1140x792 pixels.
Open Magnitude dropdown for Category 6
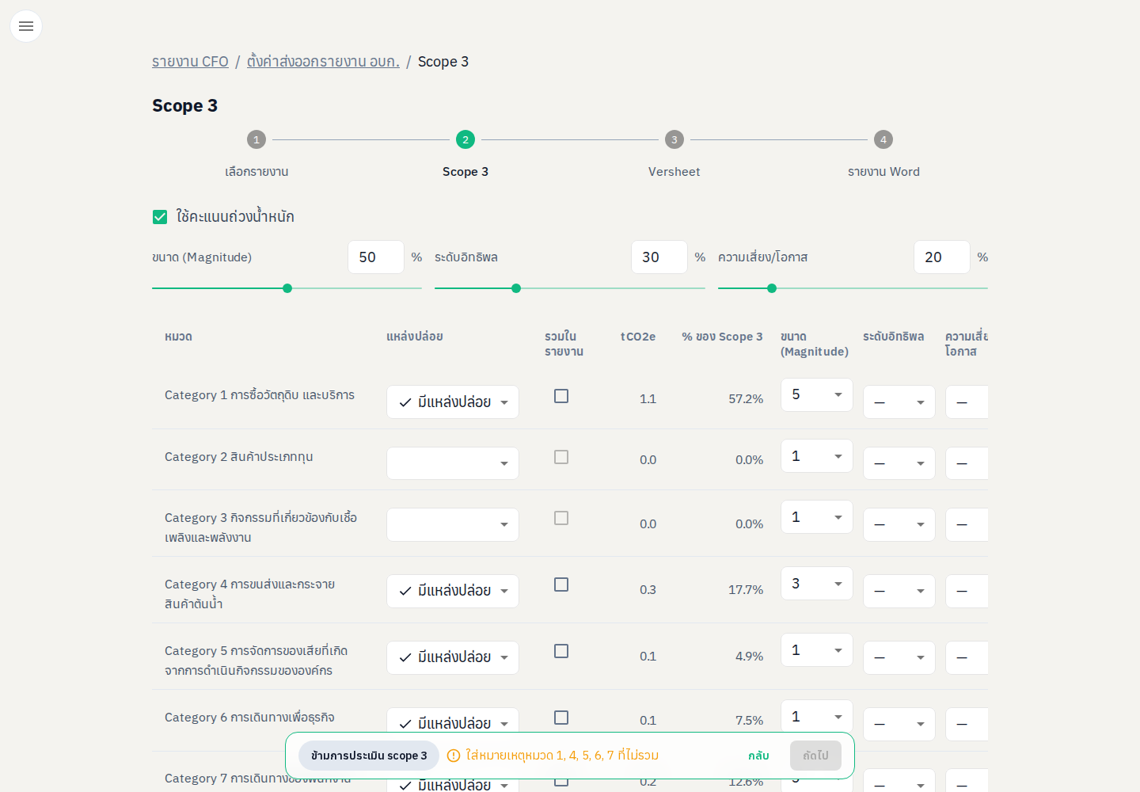tap(817, 716)
